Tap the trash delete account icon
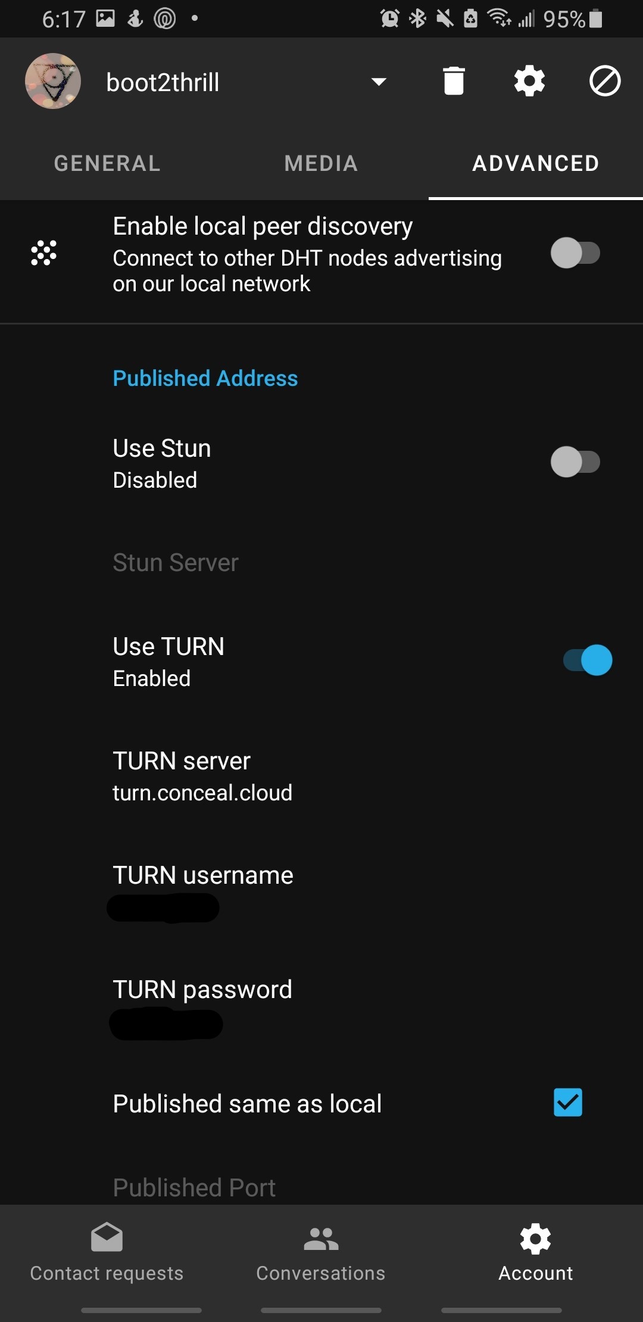 [454, 81]
